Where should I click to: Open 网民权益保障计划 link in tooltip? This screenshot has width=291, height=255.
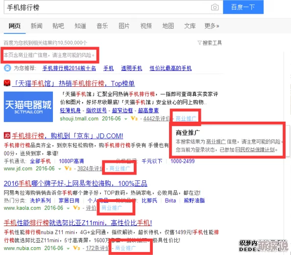coord(255,150)
